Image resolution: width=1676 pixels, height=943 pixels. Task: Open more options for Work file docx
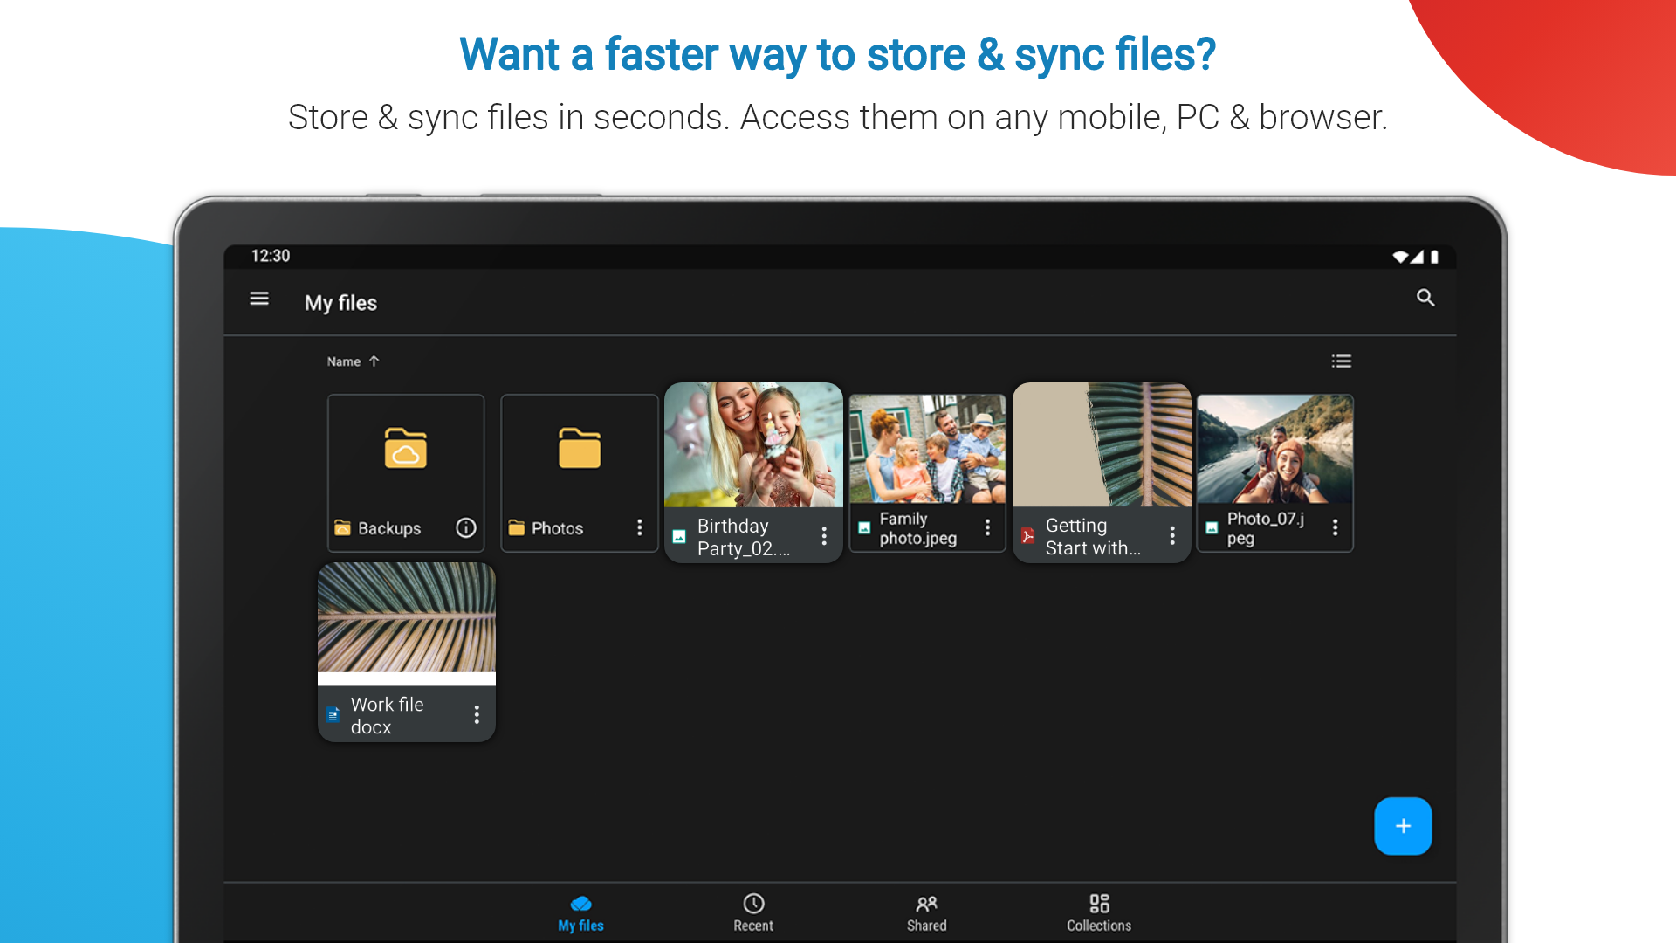[477, 715]
